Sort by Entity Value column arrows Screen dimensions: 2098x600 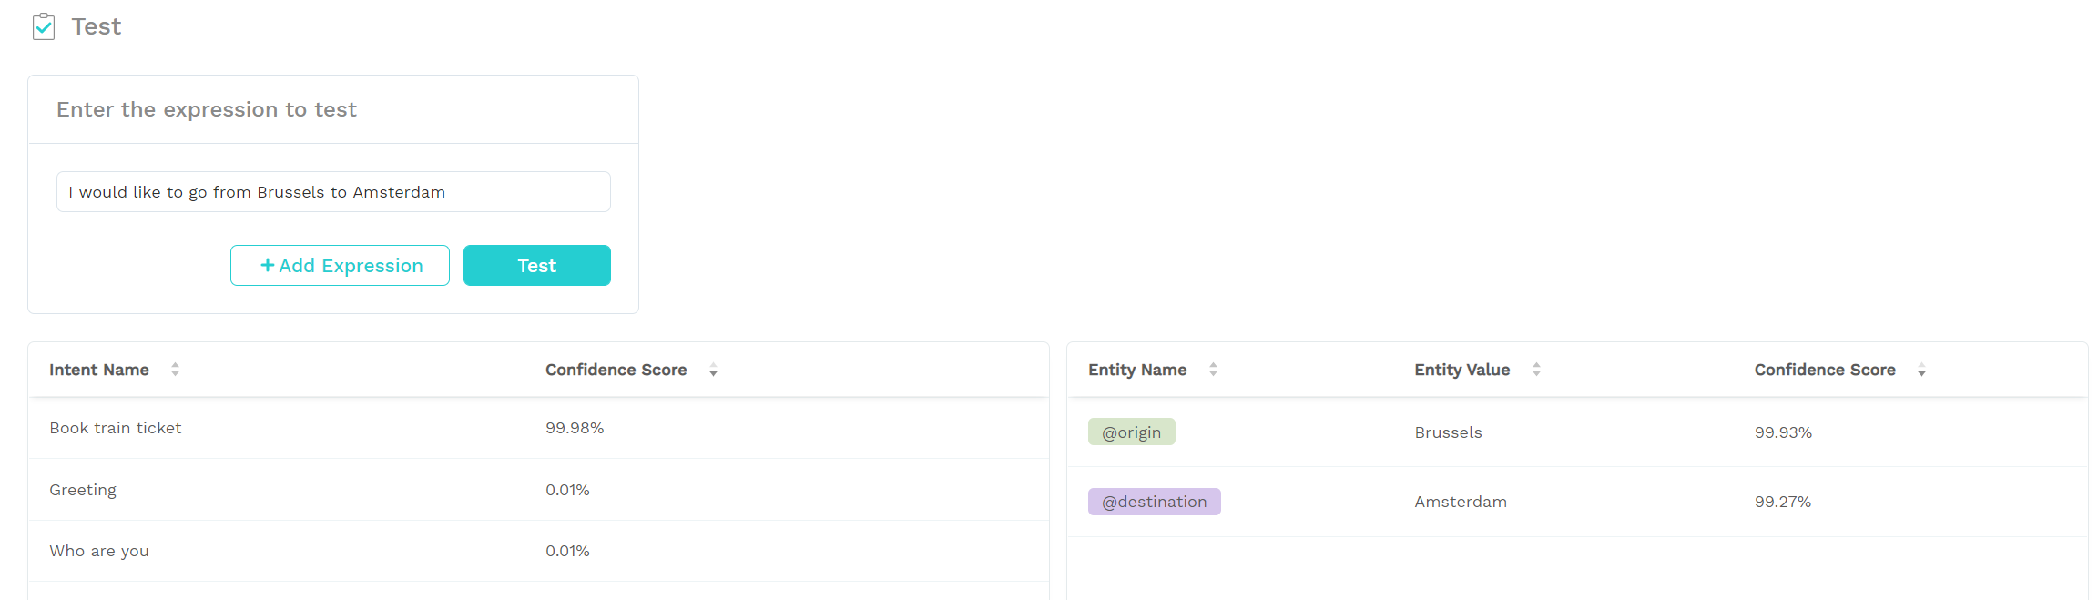coord(1536,370)
